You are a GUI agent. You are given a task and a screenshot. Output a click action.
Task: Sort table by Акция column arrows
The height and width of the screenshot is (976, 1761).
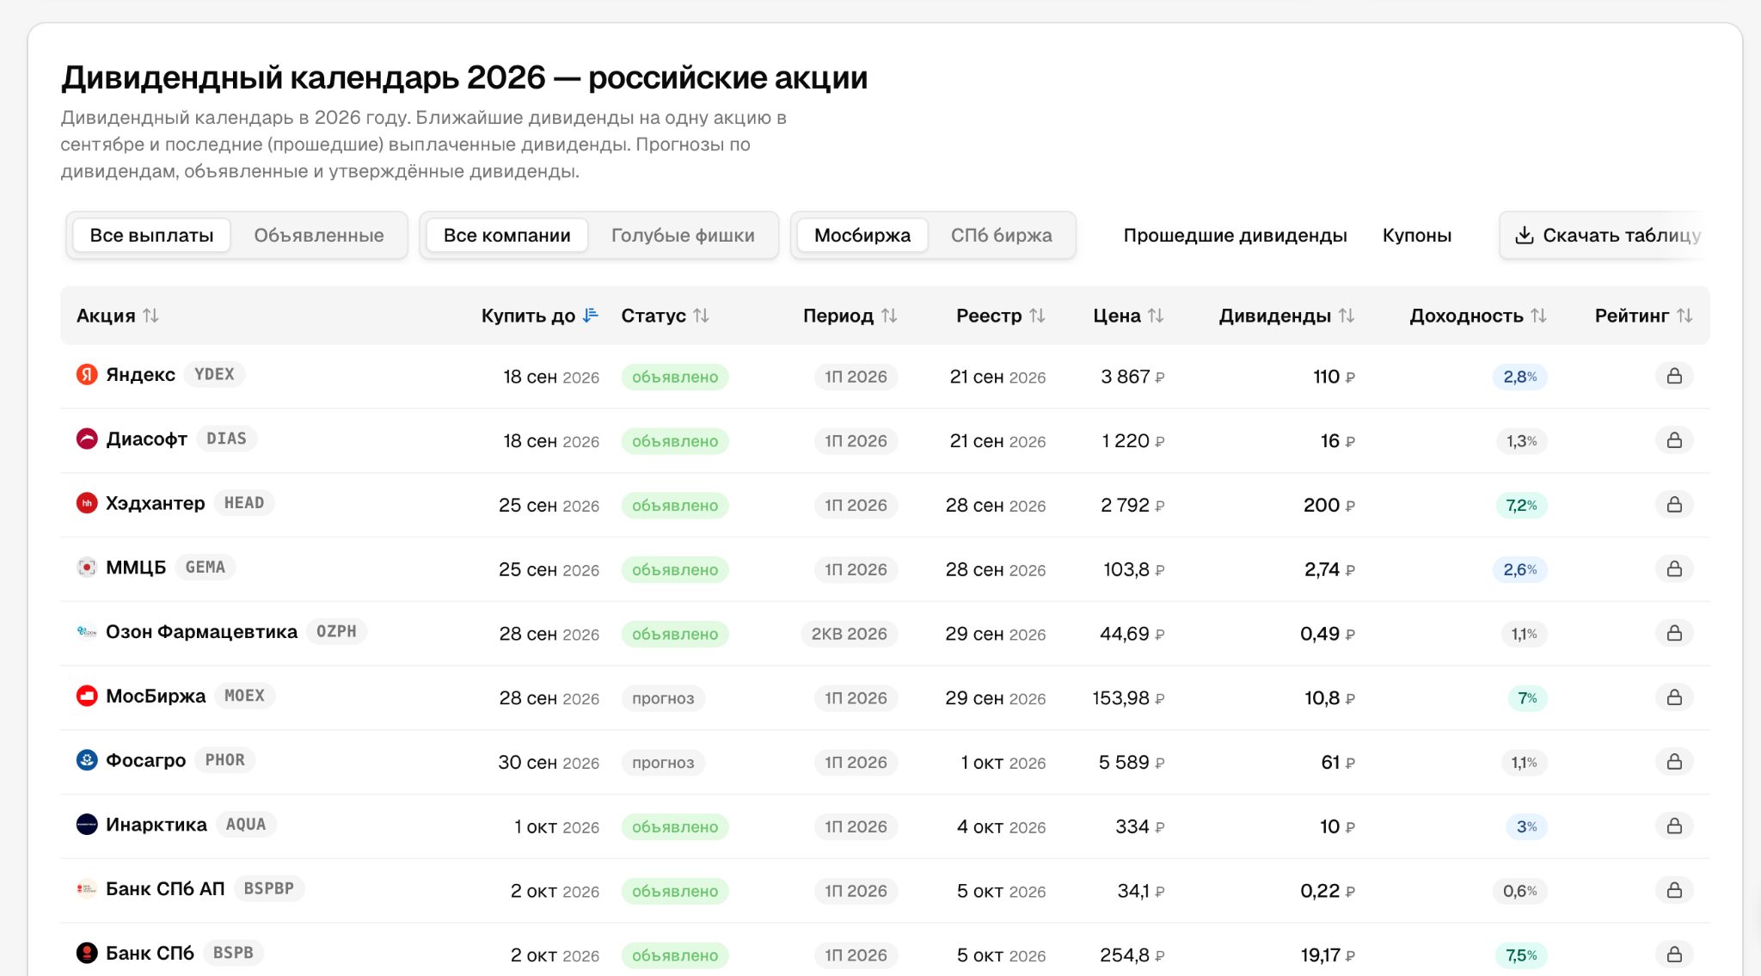[x=150, y=316]
